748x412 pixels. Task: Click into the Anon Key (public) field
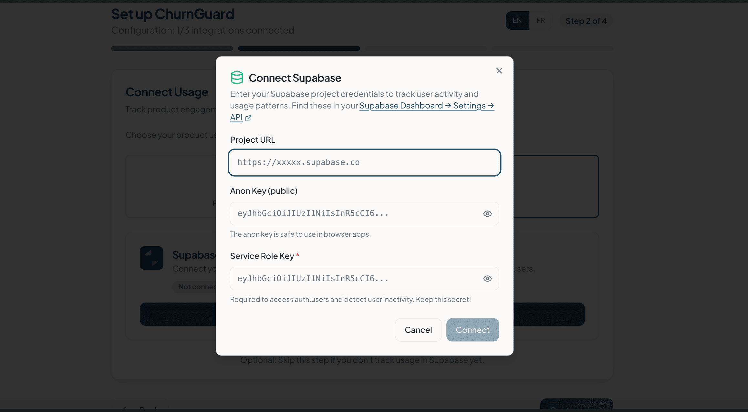355,214
